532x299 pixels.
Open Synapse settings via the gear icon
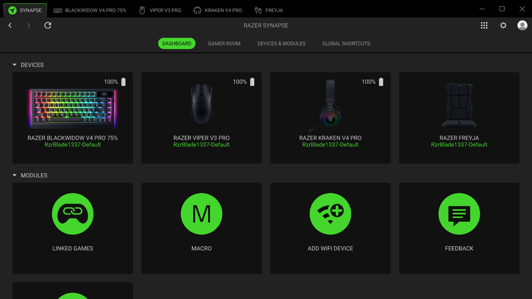click(x=503, y=25)
